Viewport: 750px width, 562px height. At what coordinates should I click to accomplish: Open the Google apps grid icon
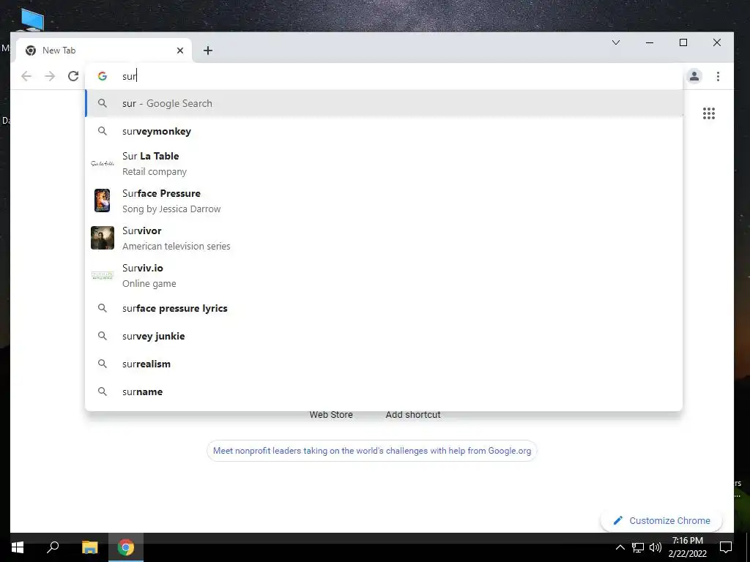pos(709,113)
